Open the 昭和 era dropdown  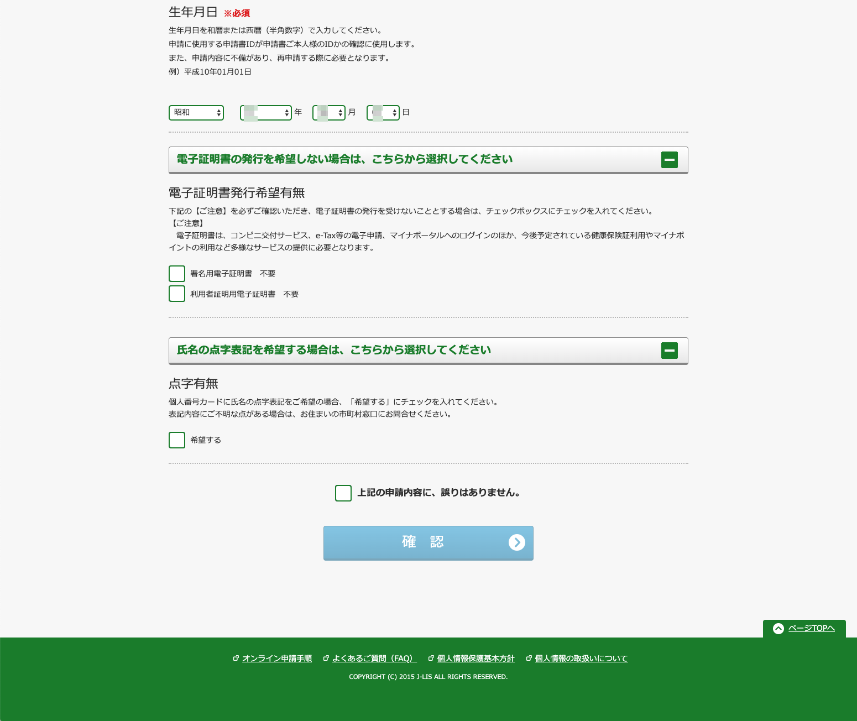coord(196,113)
